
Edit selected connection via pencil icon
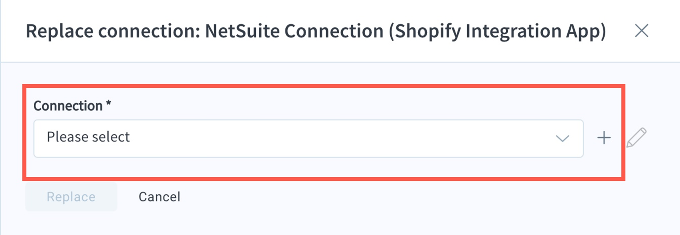pyautogui.click(x=636, y=137)
